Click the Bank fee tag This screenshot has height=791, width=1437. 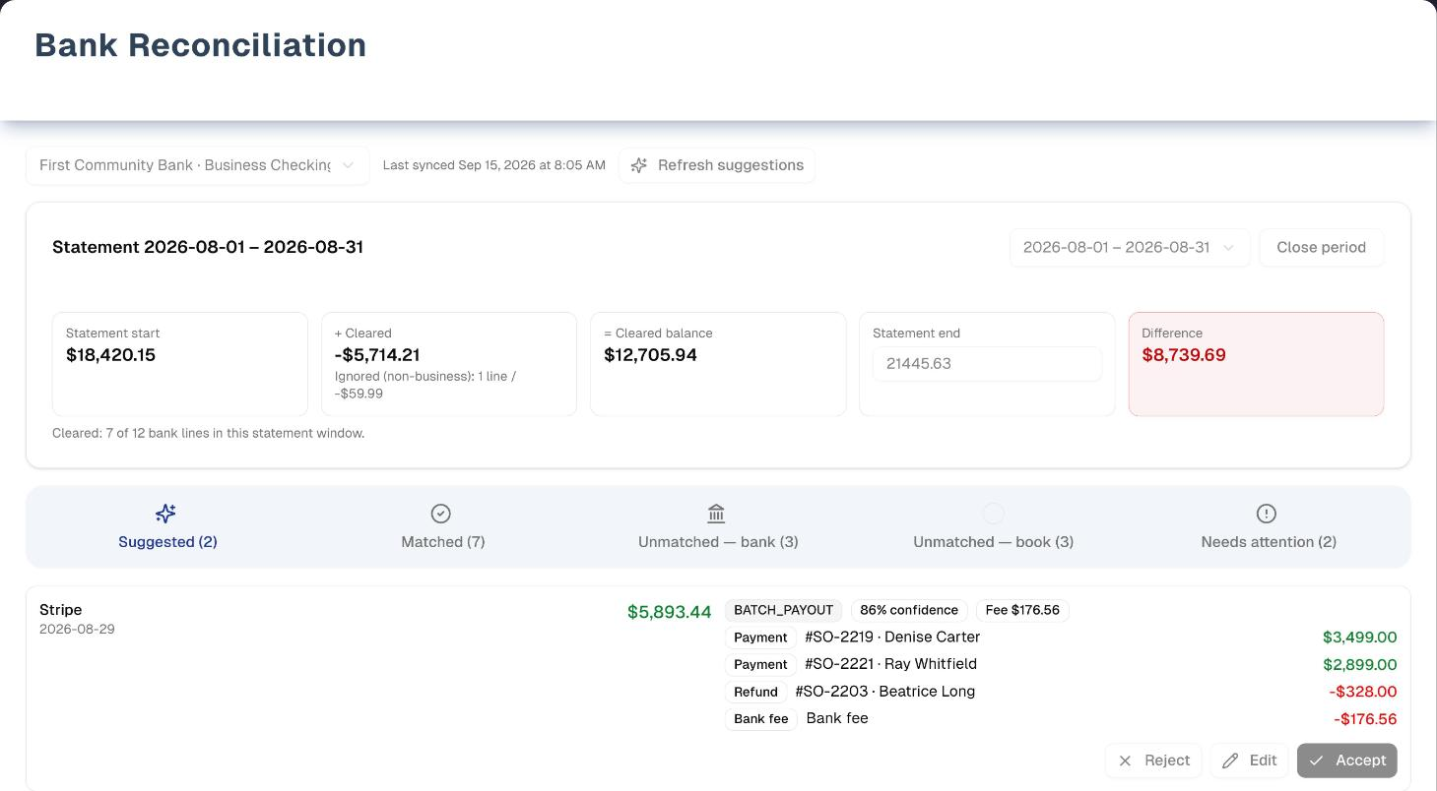(761, 719)
